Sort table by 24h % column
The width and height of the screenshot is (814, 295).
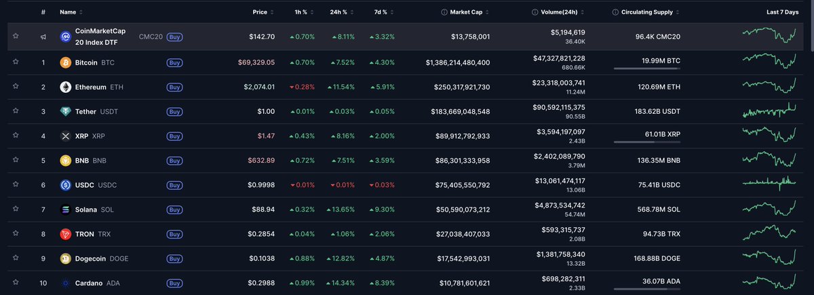pos(341,12)
